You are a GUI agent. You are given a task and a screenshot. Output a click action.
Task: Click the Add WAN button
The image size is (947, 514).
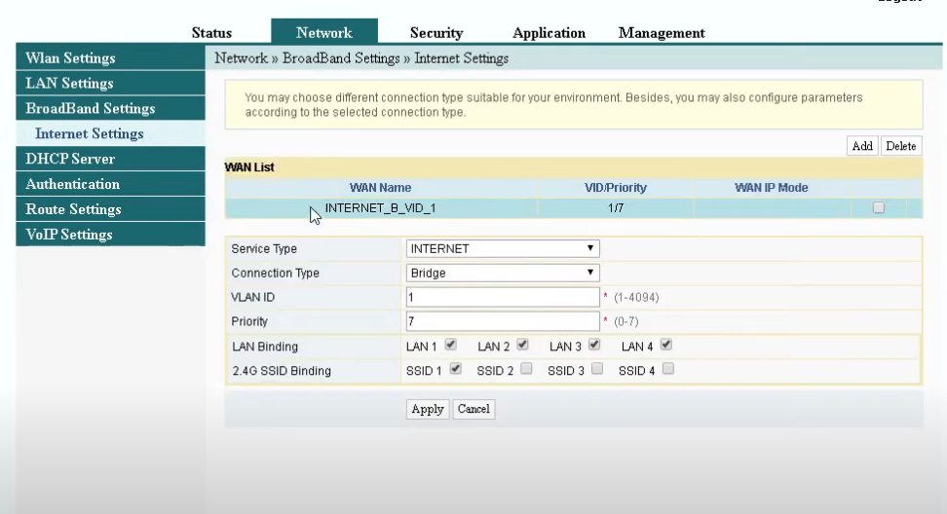click(x=862, y=146)
